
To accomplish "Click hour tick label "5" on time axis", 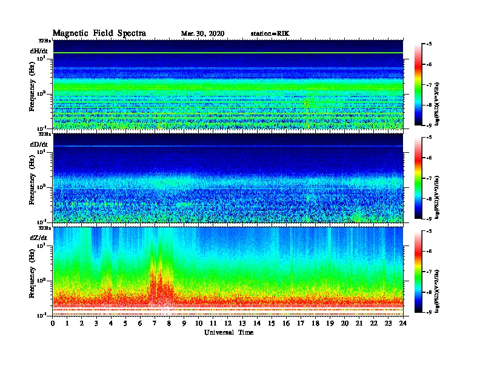I will [125, 324].
